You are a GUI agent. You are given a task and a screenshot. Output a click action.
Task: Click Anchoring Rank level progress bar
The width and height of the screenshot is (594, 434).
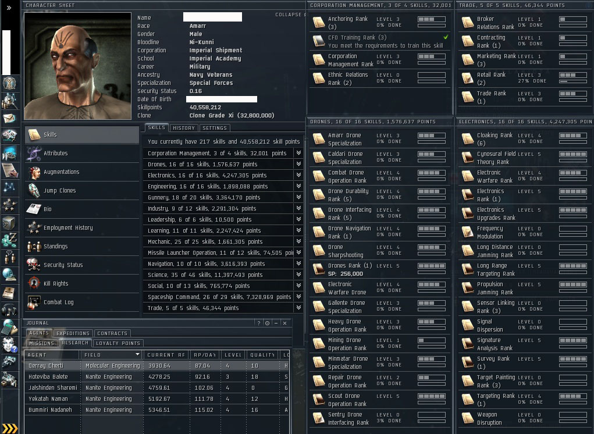tap(432, 19)
